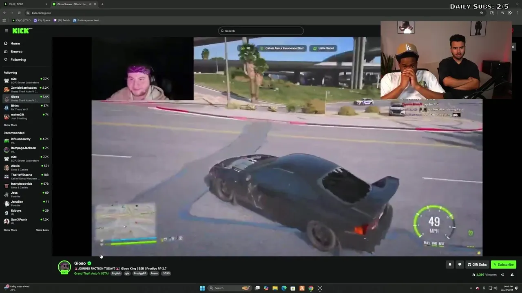
Task: Switch to ClipQ | ZOLO browser tab
Action: pos(25,4)
